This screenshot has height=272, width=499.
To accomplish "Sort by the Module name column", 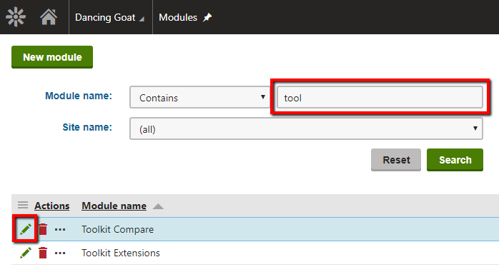I will pyautogui.click(x=114, y=206).
